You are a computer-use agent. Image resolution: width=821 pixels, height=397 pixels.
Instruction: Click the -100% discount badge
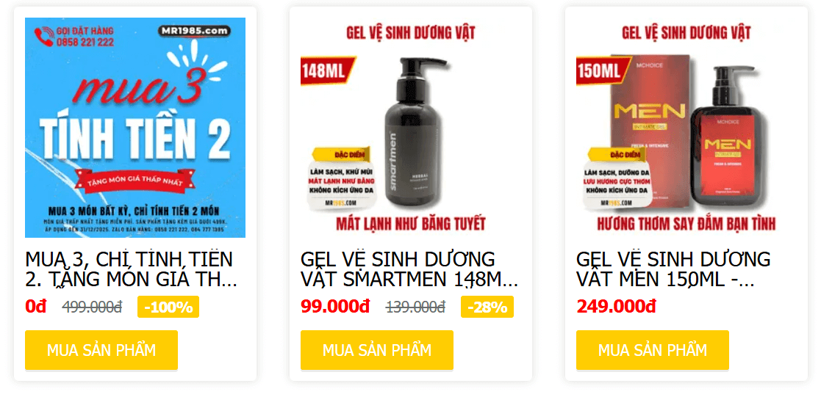pos(168,307)
